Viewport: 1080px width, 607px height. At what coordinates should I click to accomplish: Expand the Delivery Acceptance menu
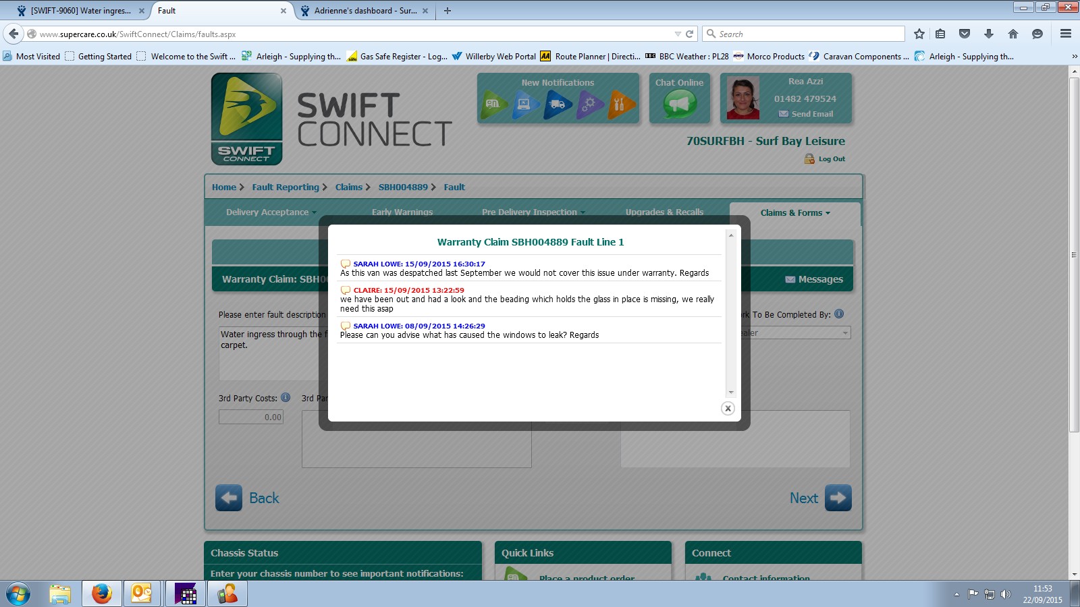(271, 212)
